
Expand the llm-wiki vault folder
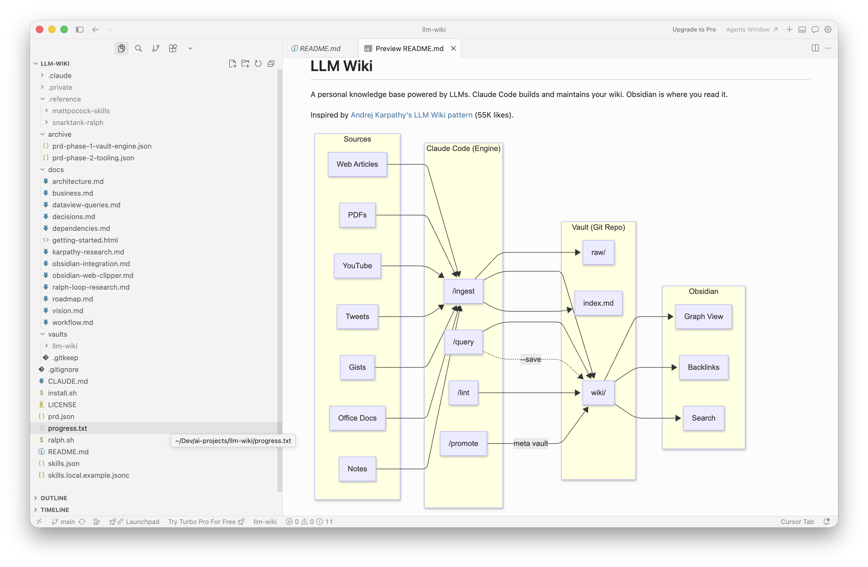click(46, 346)
